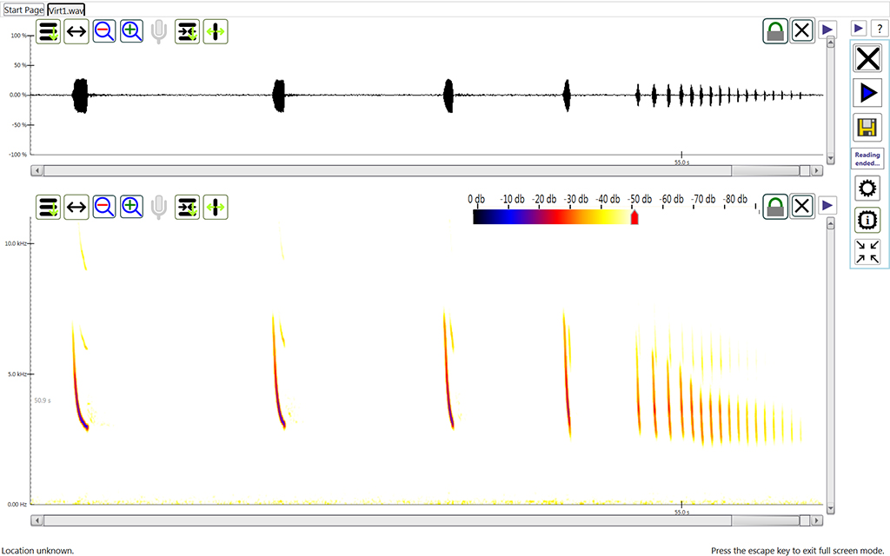This screenshot has width=890, height=556.
Task: Open the spectrogram view options list menu
Action: pyautogui.click(x=49, y=207)
